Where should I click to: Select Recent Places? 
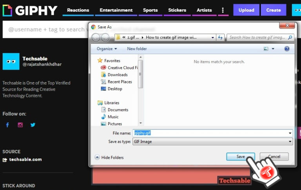pyautogui.click(x=116, y=82)
